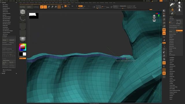Screen dimensions: 185x104
Task: Open the Alpha slot below the stroke selector
Action: (23, 26)
